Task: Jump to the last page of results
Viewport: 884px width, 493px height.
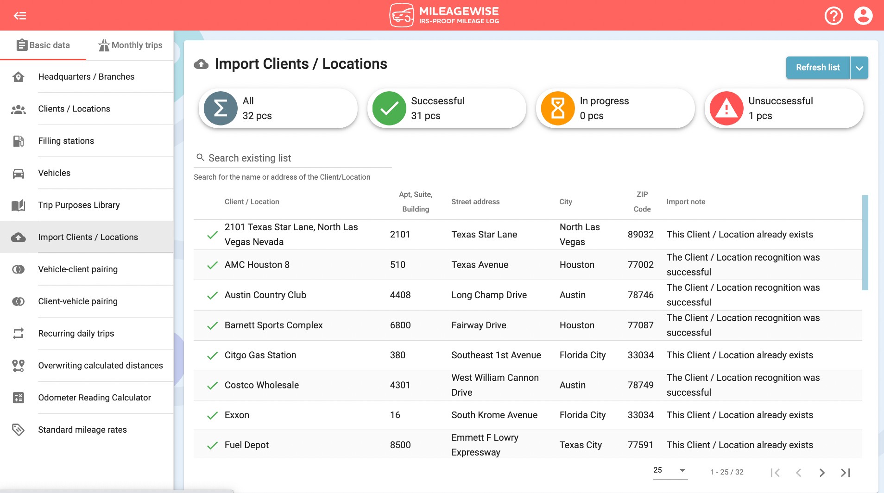Action: 846,473
